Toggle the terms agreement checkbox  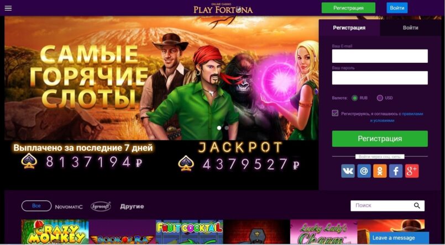(x=335, y=113)
